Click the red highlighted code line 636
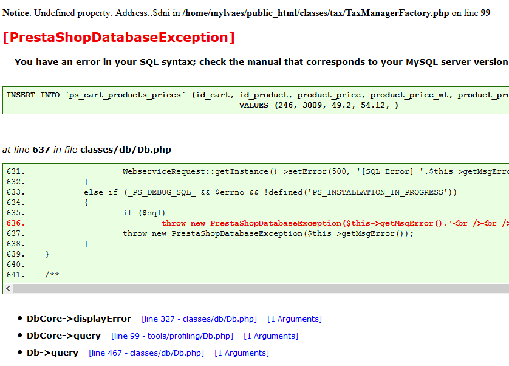The image size is (509, 366). [258, 223]
